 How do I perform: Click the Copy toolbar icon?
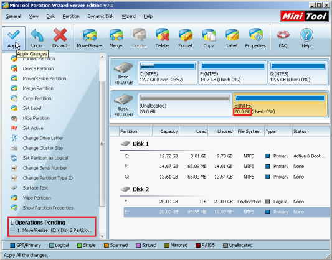point(209,35)
